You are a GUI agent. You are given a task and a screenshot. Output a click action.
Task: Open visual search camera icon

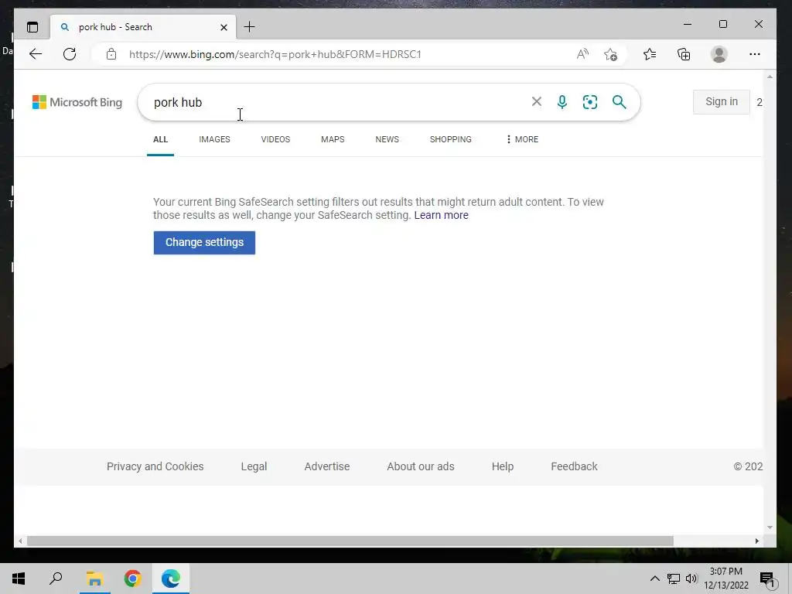[x=590, y=102]
